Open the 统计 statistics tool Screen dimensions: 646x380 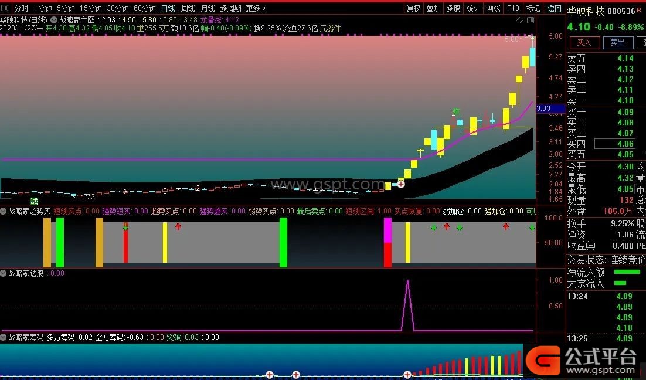coord(473,8)
